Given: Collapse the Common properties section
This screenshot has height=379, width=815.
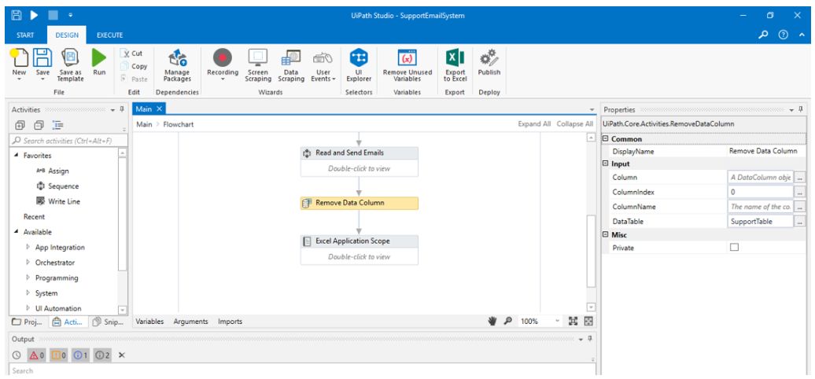Looking at the screenshot, I should [x=606, y=139].
